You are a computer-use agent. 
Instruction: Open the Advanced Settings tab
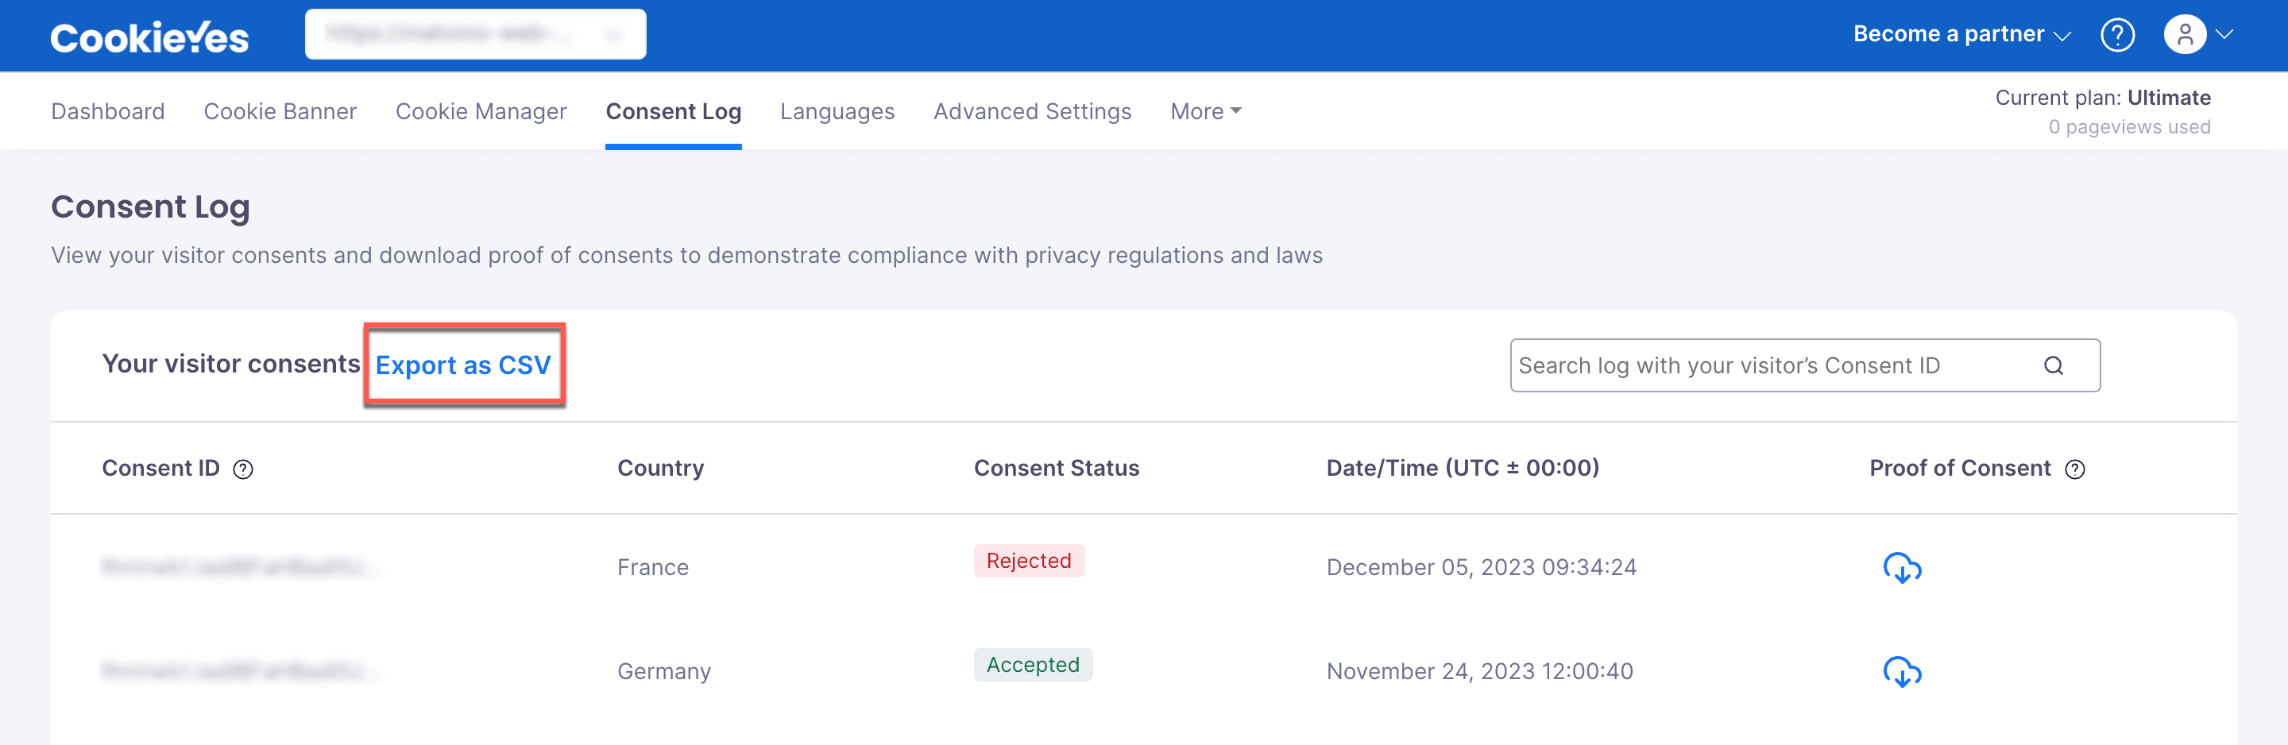(1032, 112)
